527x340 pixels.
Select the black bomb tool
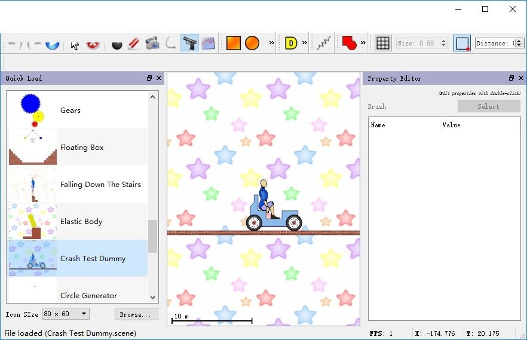click(x=117, y=44)
